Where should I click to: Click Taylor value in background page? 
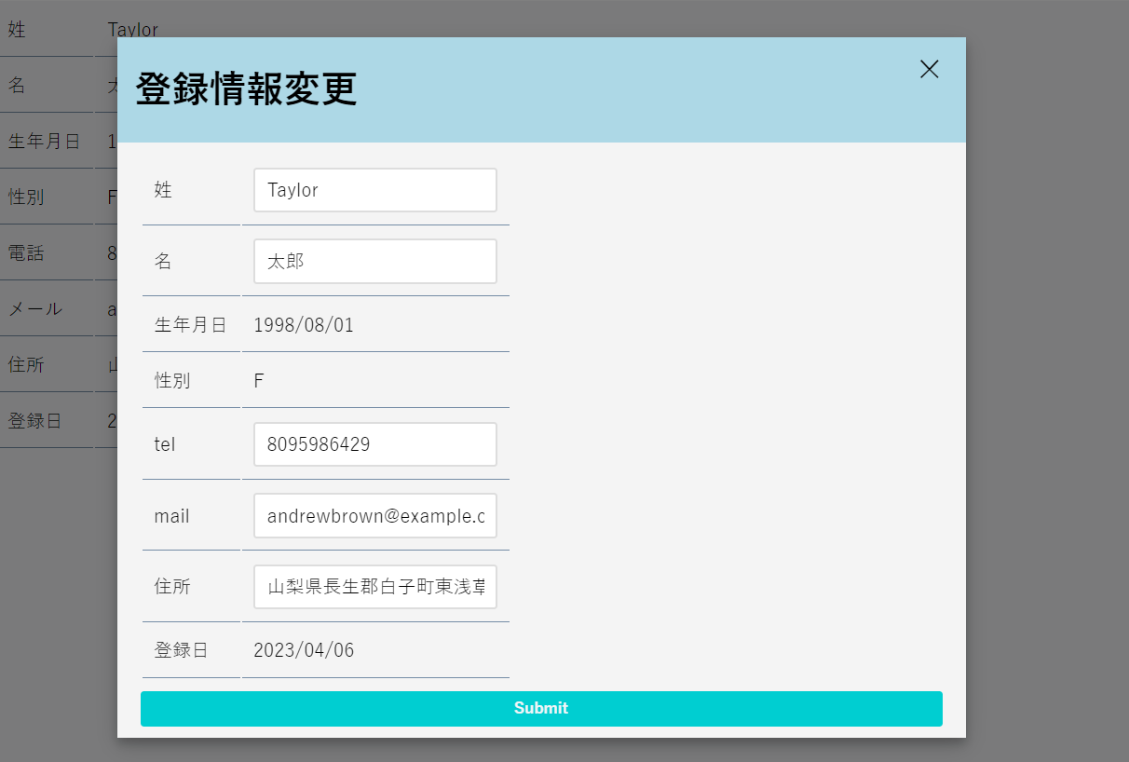pos(133,30)
